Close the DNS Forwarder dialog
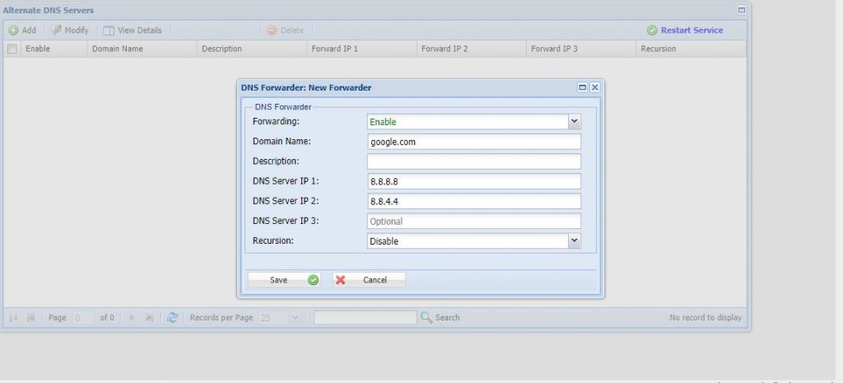This screenshot has height=383, width=843. click(x=594, y=86)
